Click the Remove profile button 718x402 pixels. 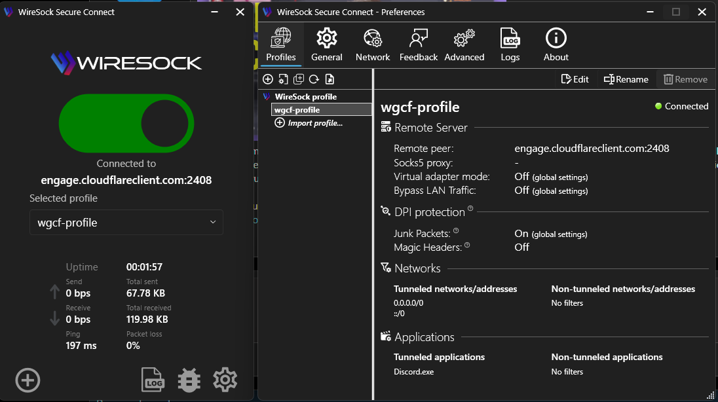685,79
